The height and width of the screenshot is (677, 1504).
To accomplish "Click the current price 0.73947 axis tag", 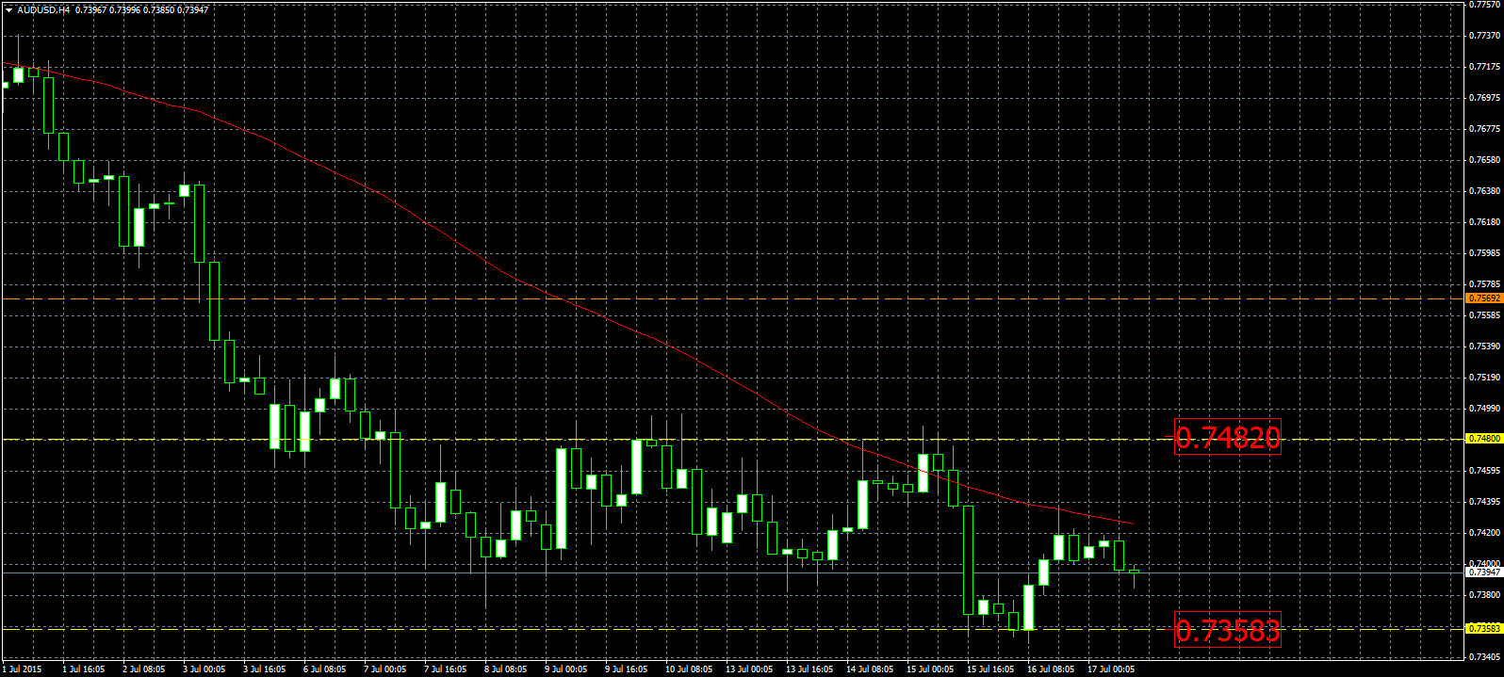I will tap(1484, 572).
